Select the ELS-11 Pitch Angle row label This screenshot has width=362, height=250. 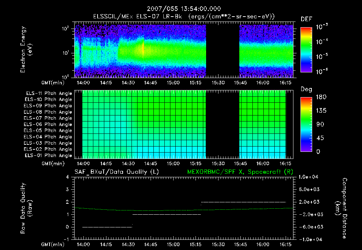point(49,94)
